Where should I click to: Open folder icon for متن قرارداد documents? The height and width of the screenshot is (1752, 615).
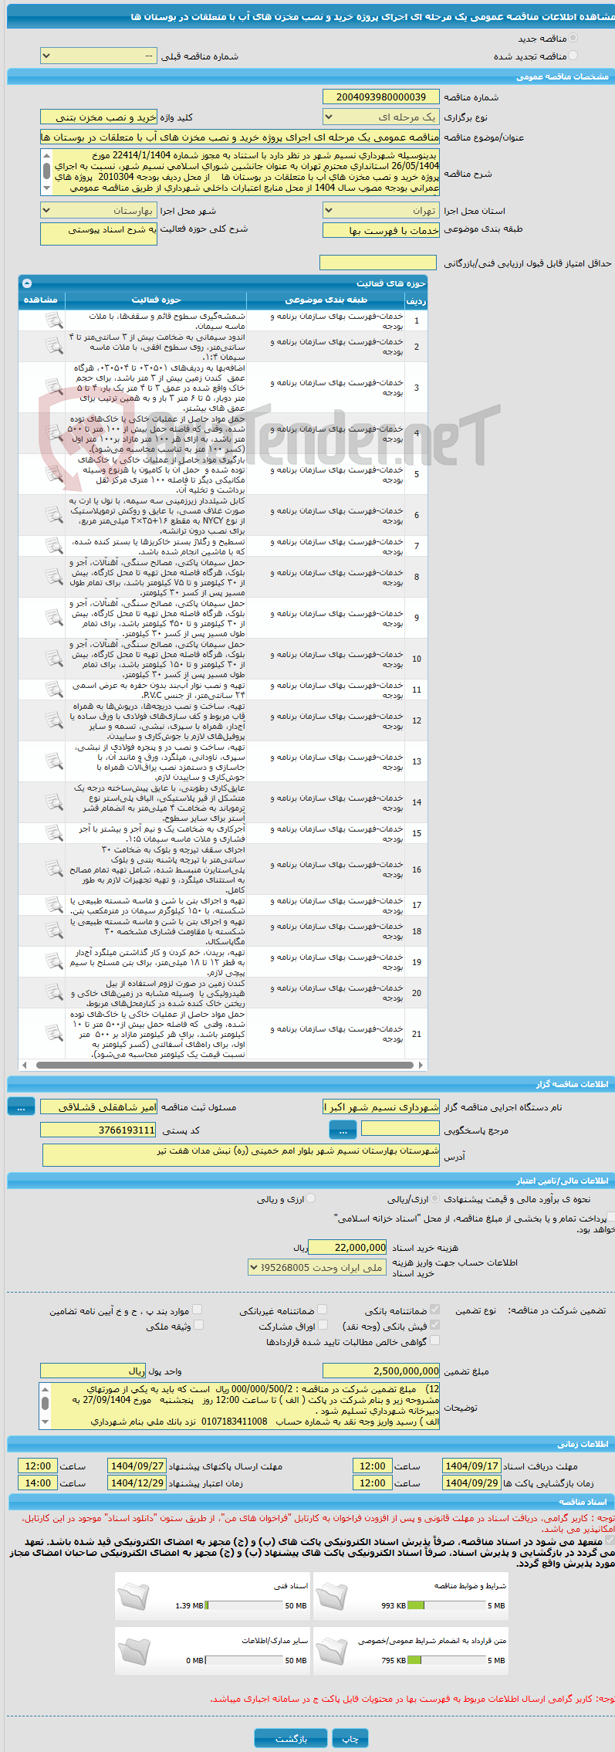click(332, 1651)
